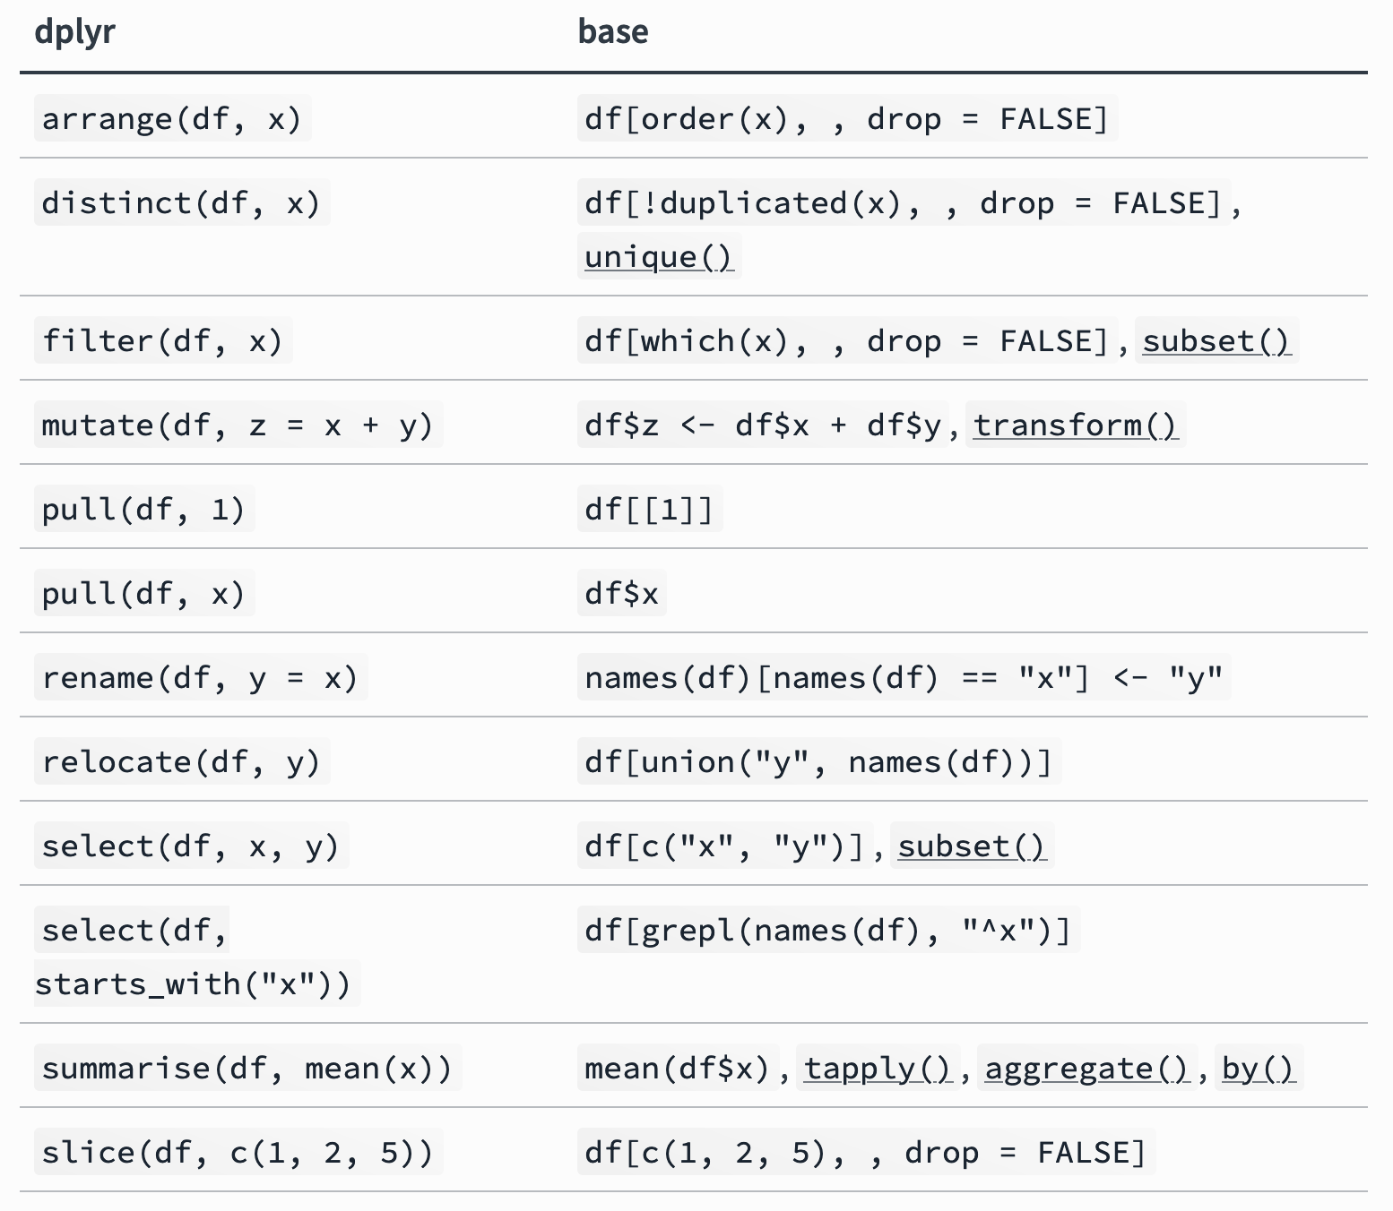The width and height of the screenshot is (1393, 1211).
Task: Click the df$x code in the pull row
Action: click(x=621, y=595)
